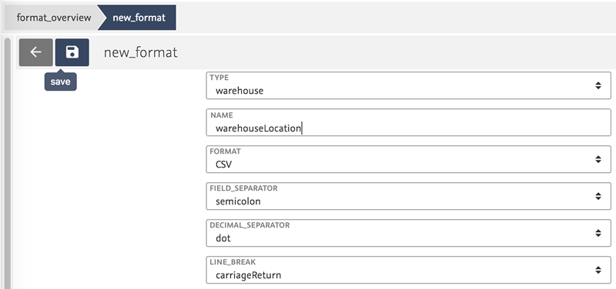The height and width of the screenshot is (289, 616).
Task: Click the LINE_BREAK up-down arrow icon
Action: [x=598, y=270]
